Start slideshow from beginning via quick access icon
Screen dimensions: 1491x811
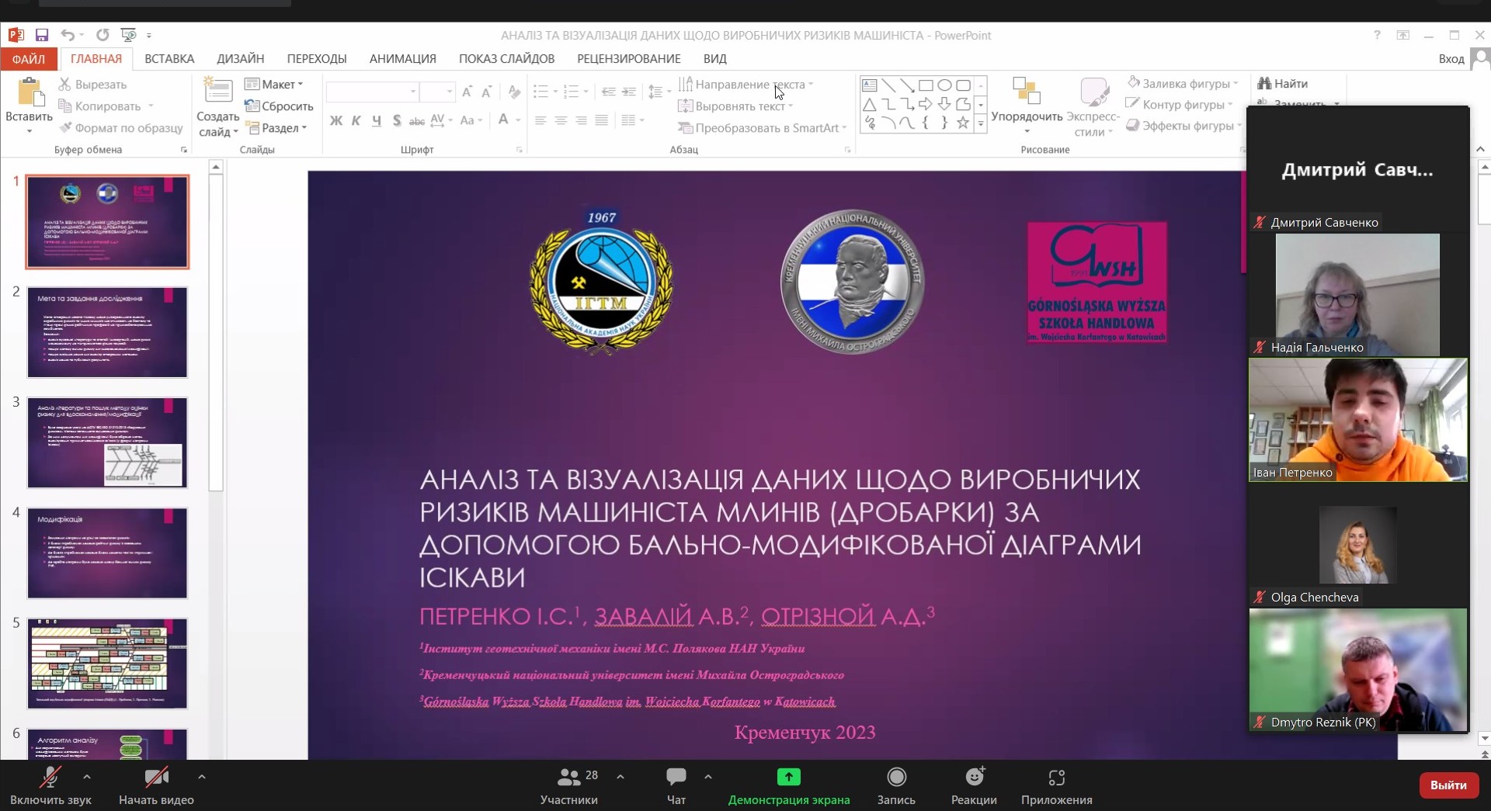(x=128, y=35)
